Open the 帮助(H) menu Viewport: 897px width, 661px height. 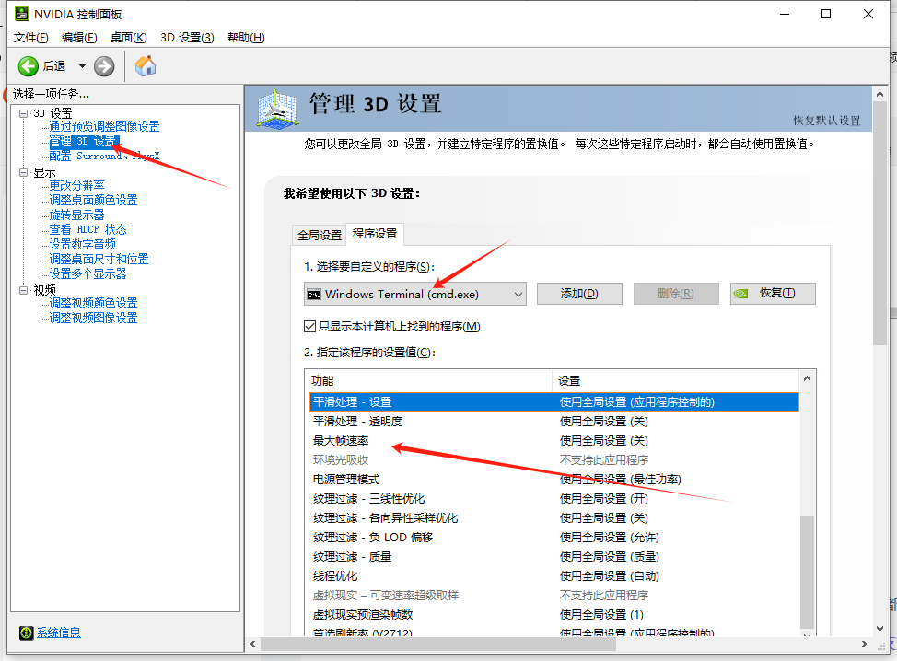tap(246, 38)
